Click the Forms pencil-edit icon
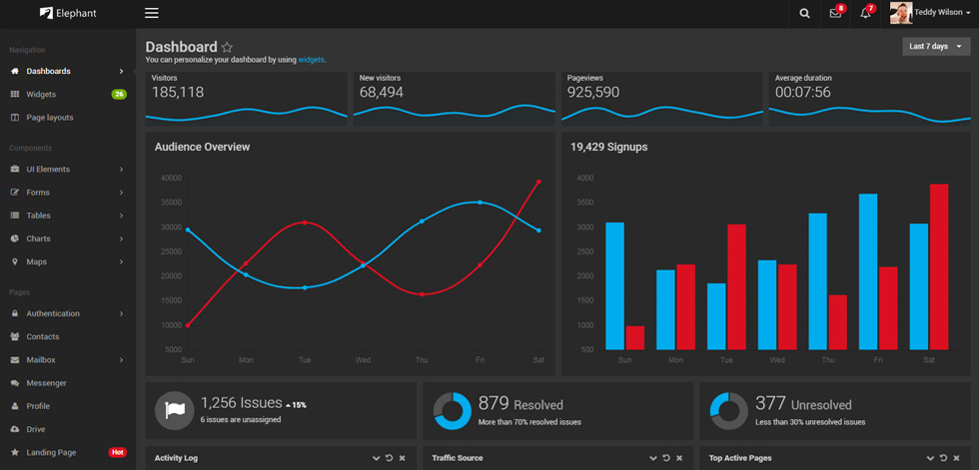Image resolution: width=979 pixels, height=470 pixels. (x=15, y=192)
